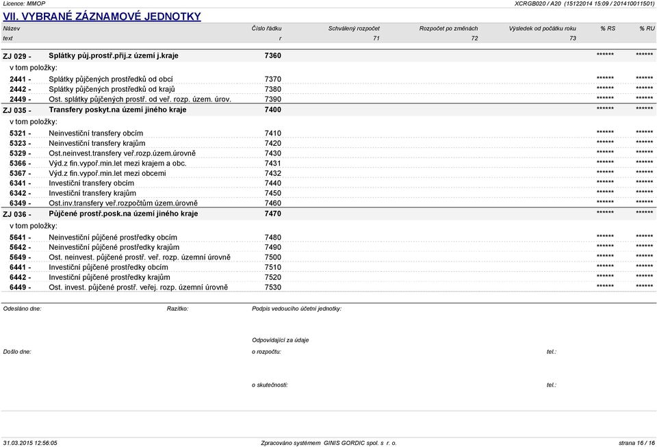Click the % RU column header

(x=647, y=29)
